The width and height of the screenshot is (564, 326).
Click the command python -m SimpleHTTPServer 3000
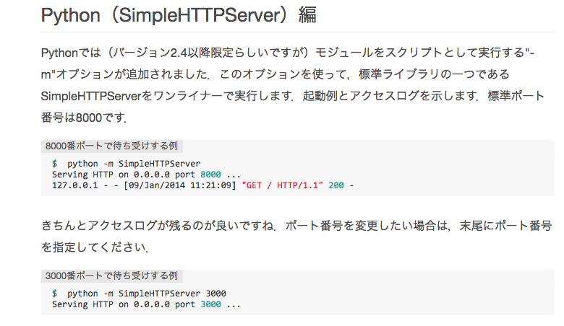(147, 294)
